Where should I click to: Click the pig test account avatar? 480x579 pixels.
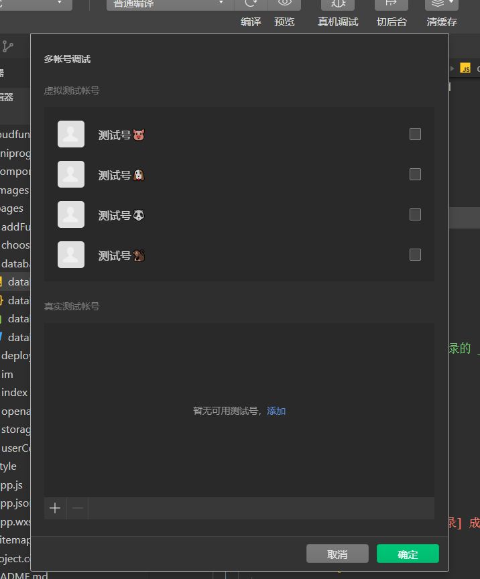click(71, 134)
